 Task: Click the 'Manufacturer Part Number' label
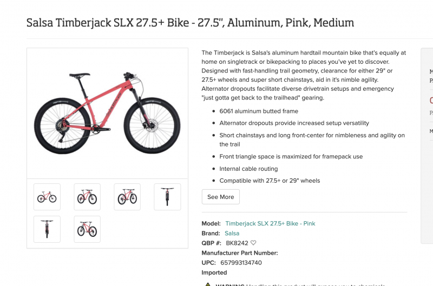(239, 253)
